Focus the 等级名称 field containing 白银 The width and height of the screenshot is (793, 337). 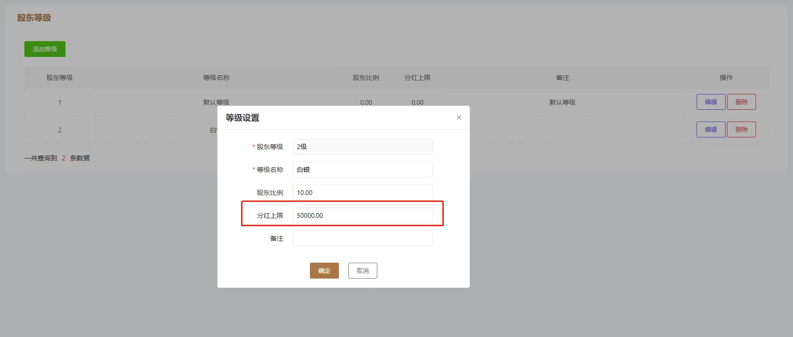[362, 170]
